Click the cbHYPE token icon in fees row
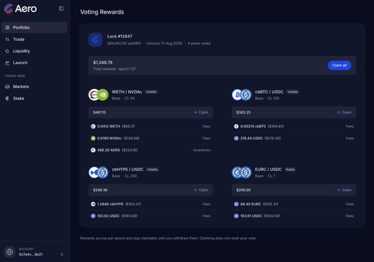The width and height of the screenshot is (374, 262). pyautogui.click(x=93, y=204)
